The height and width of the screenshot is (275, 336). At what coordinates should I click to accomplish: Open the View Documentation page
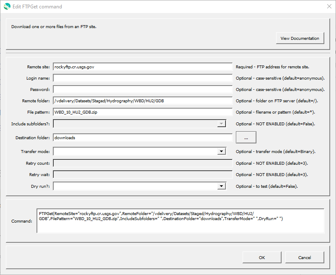point(300,38)
